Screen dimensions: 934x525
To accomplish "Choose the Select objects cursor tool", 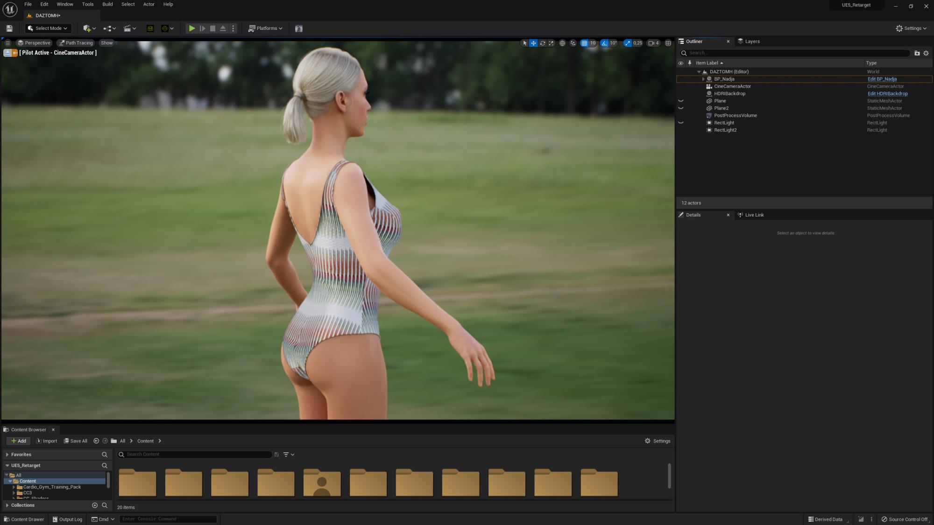I will [x=524, y=43].
